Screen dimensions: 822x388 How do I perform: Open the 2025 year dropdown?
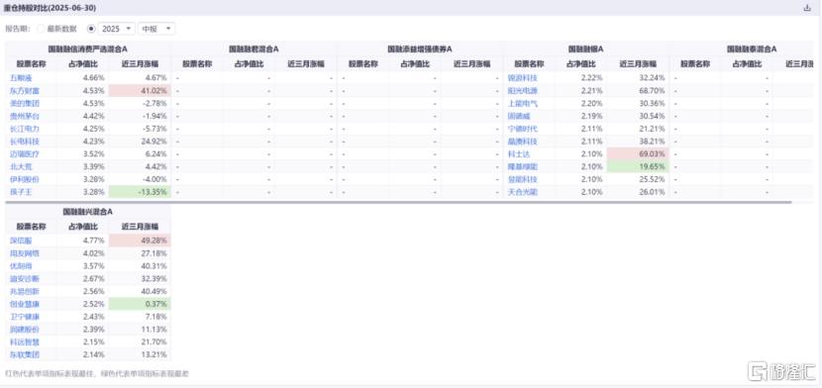(x=117, y=29)
